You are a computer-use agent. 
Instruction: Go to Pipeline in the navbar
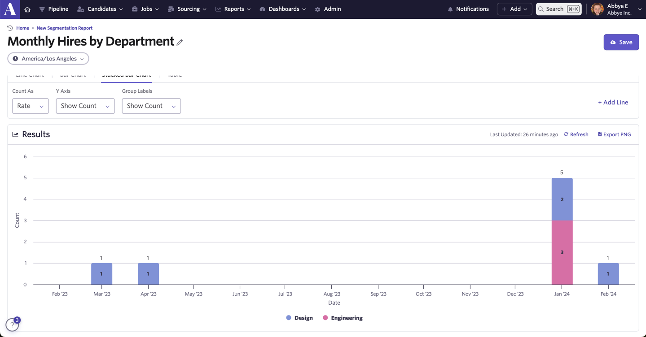point(54,9)
